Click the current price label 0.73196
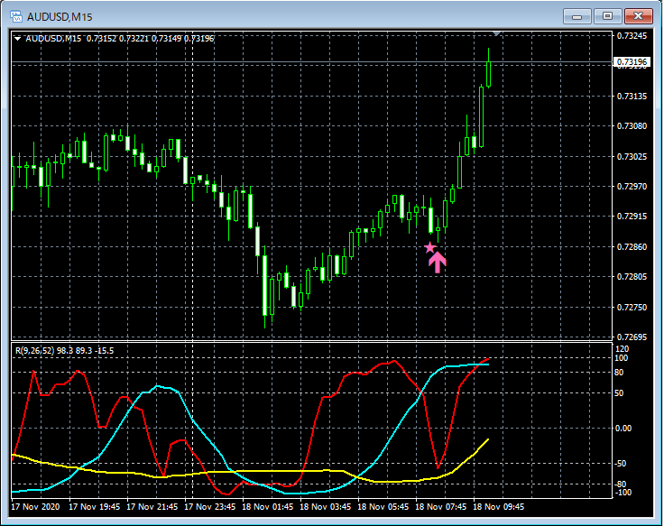Image resolution: width=664 pixels, height=526 pixels. tap(632, 62)
